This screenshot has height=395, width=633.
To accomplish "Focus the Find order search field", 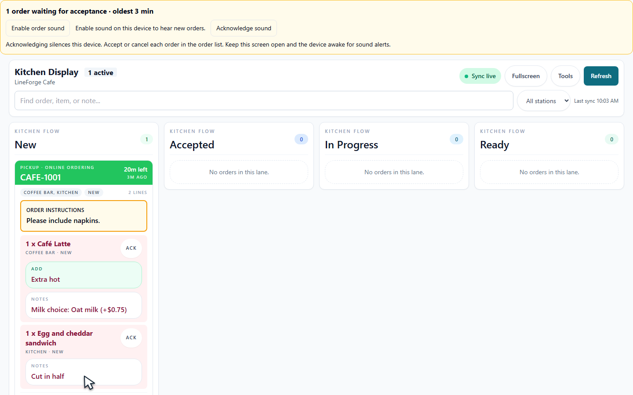I will click(264, 101).
